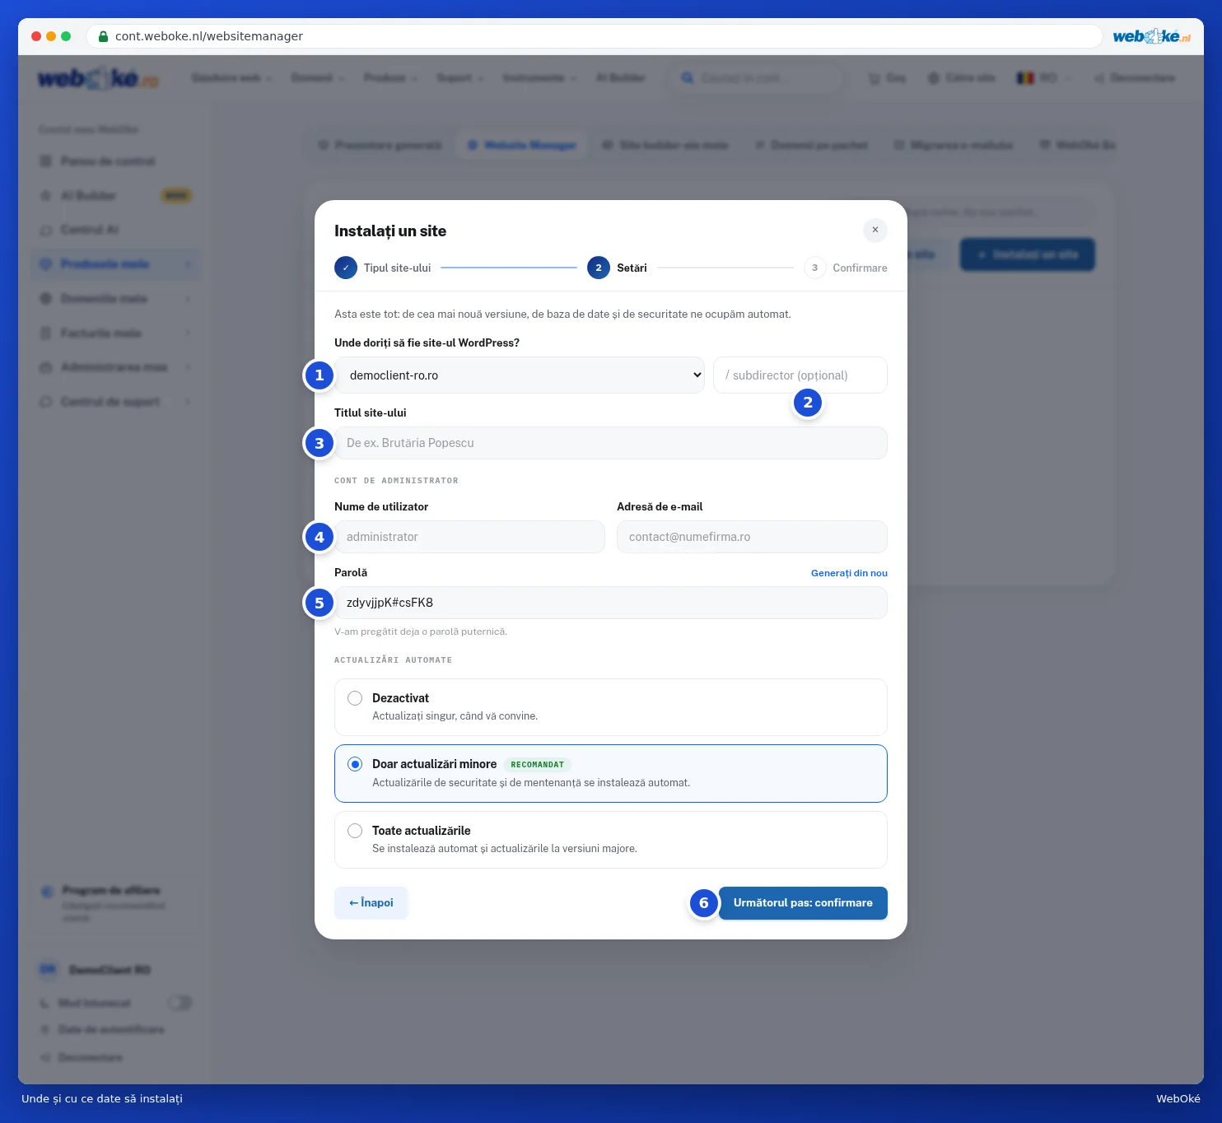Click the Instalați un site dialog title
Viewport: 1222px width, 1123px height.
pos(390,231)
